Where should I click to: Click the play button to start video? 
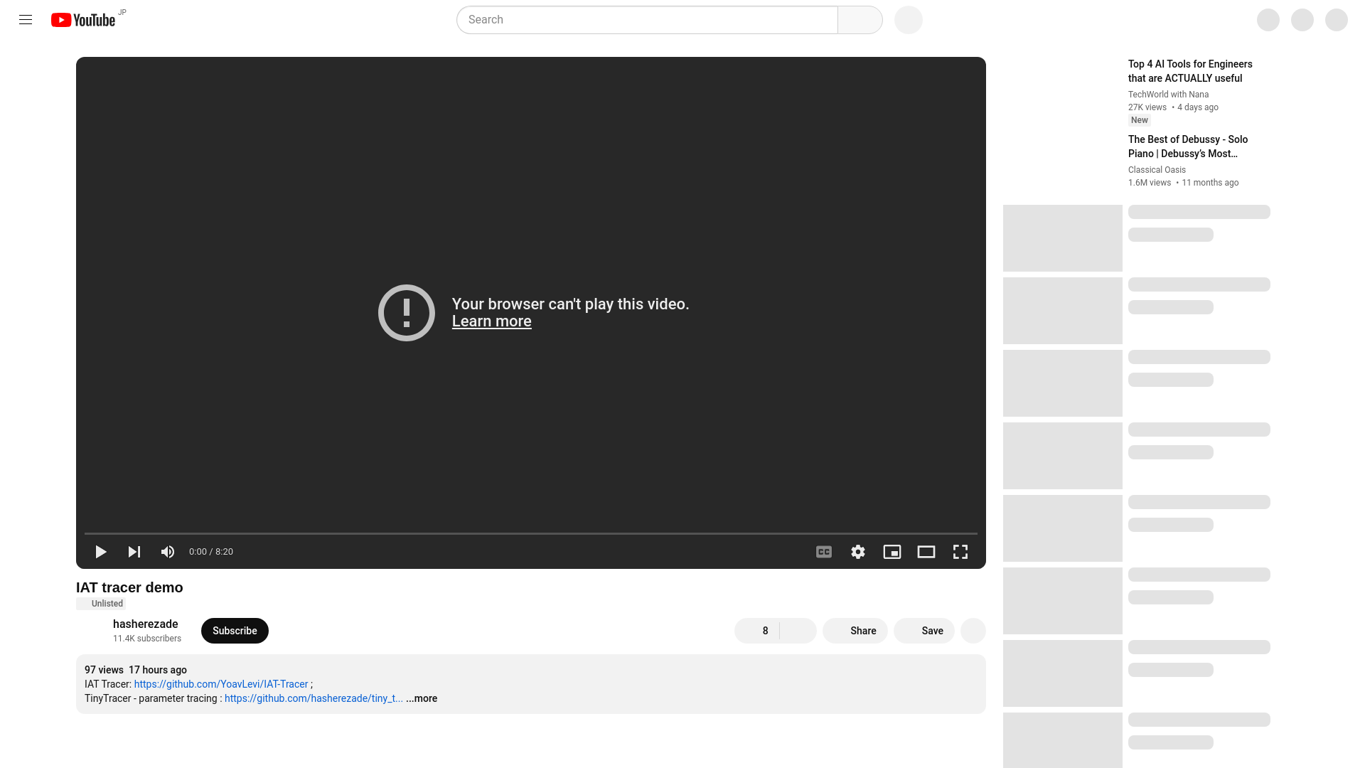(x=100, y=551)
